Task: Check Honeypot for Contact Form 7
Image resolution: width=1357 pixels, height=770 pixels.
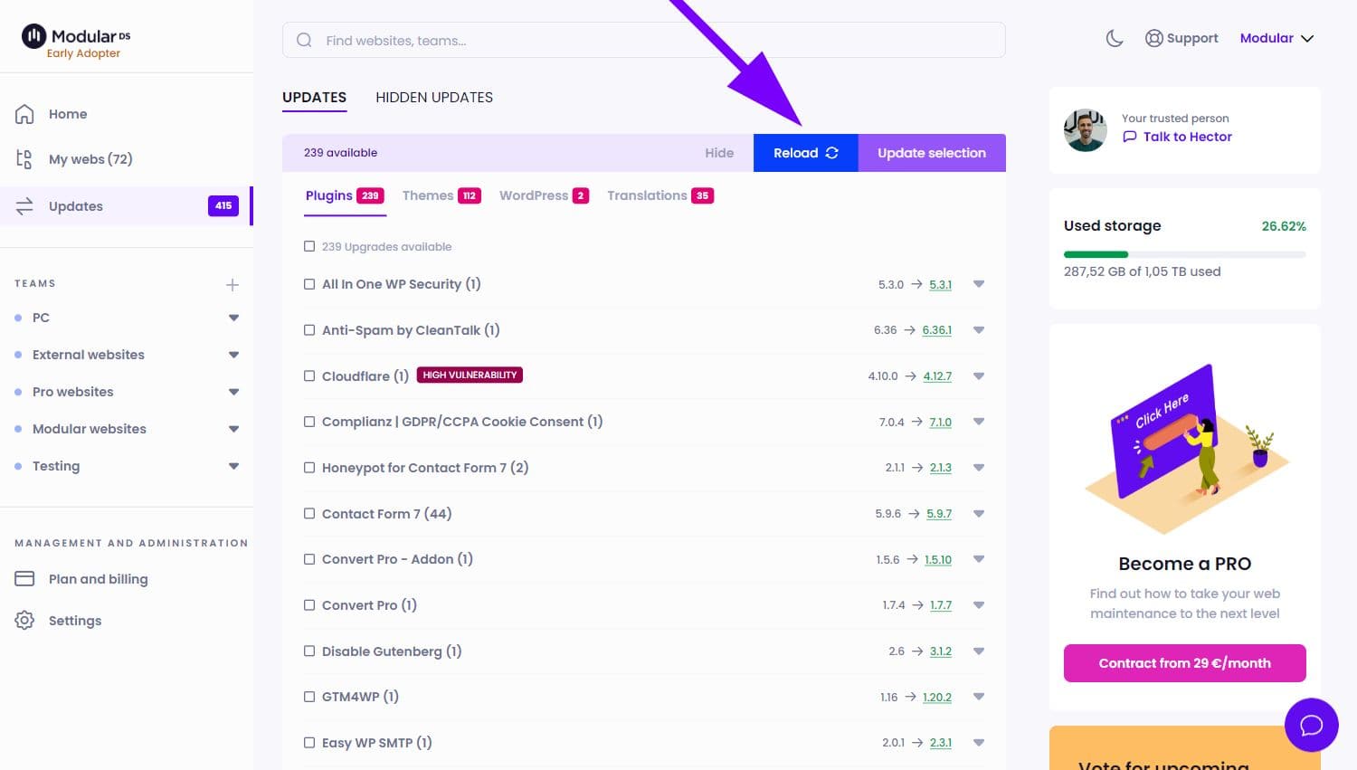Action: (309, 468)
